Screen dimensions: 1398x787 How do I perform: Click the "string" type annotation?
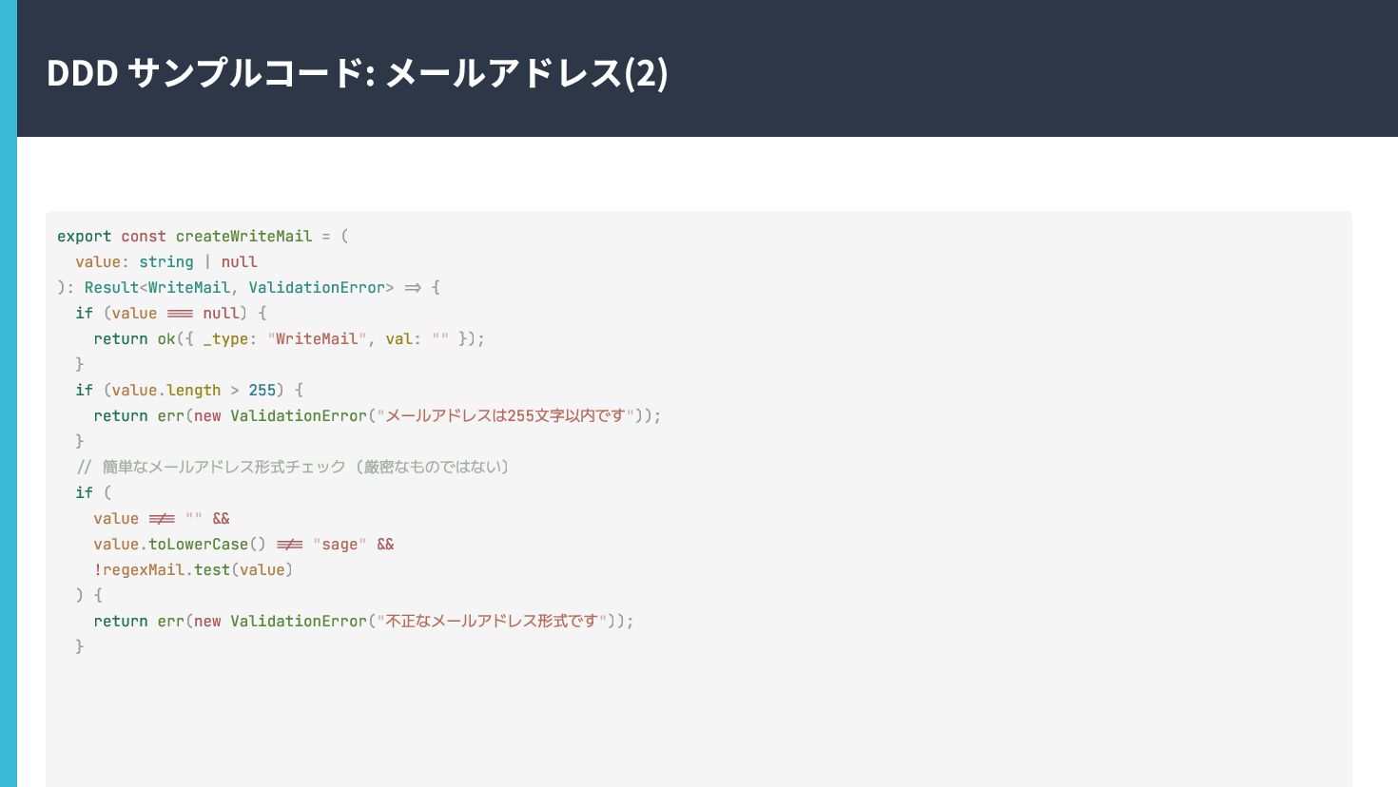point(166,261)
